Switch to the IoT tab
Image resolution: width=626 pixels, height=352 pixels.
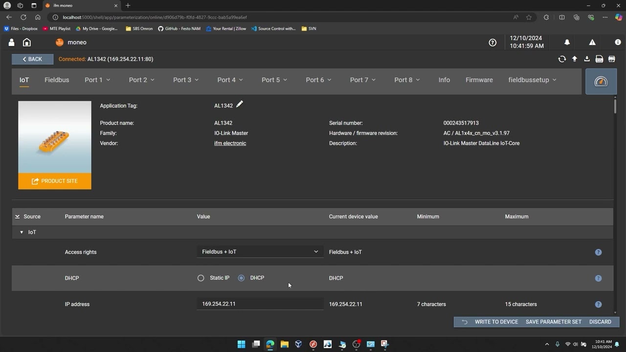click(x=24, y=80)
